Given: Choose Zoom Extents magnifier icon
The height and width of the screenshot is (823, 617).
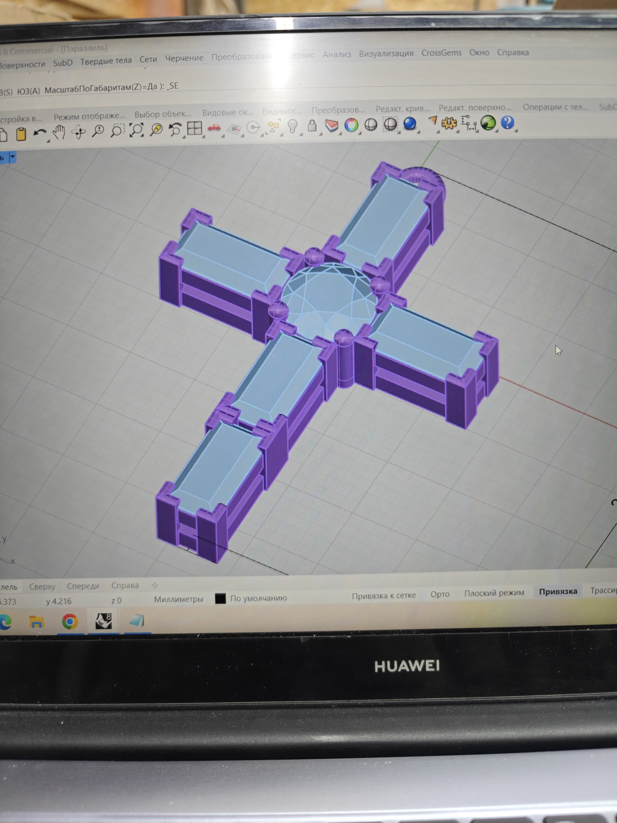Looking at the screenshot, I should coord(136,130).
